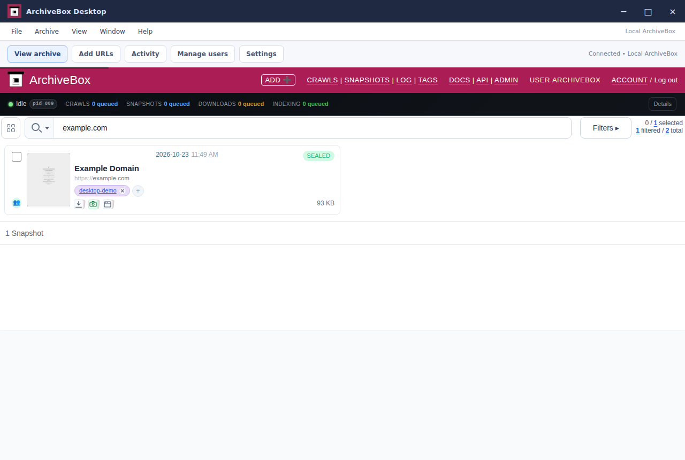Click the Details button in status bar

point(663,104)
